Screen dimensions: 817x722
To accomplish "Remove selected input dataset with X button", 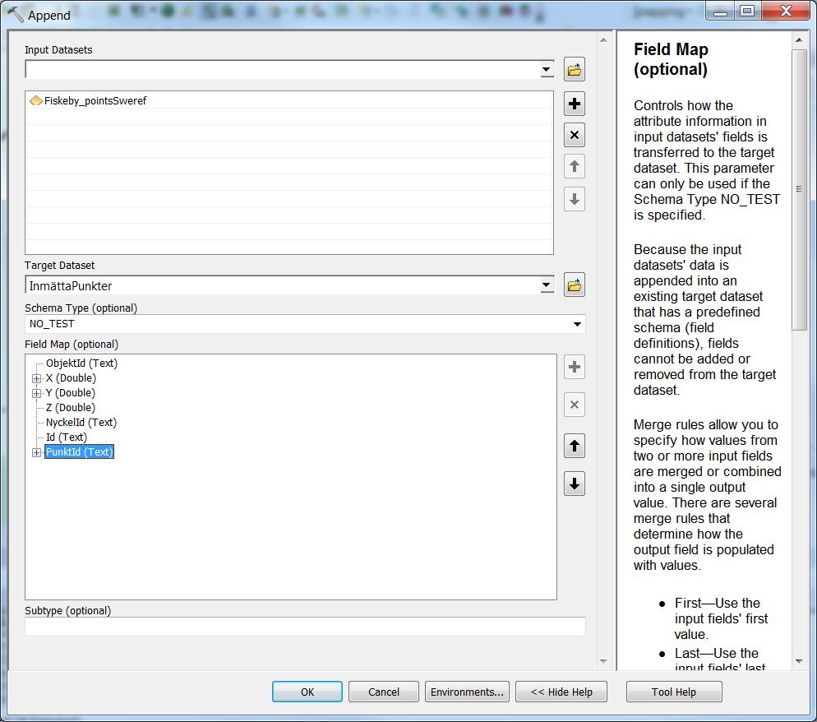I will pos(575,135).
